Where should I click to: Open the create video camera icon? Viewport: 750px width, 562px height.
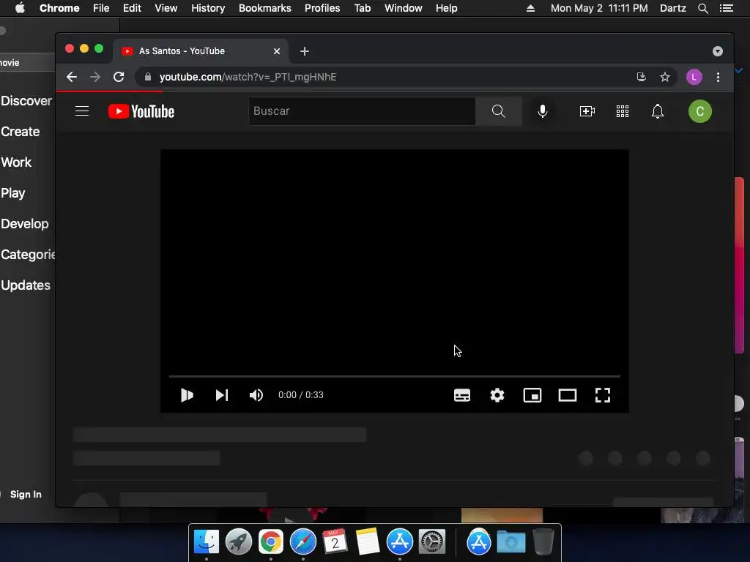(587, 111)
